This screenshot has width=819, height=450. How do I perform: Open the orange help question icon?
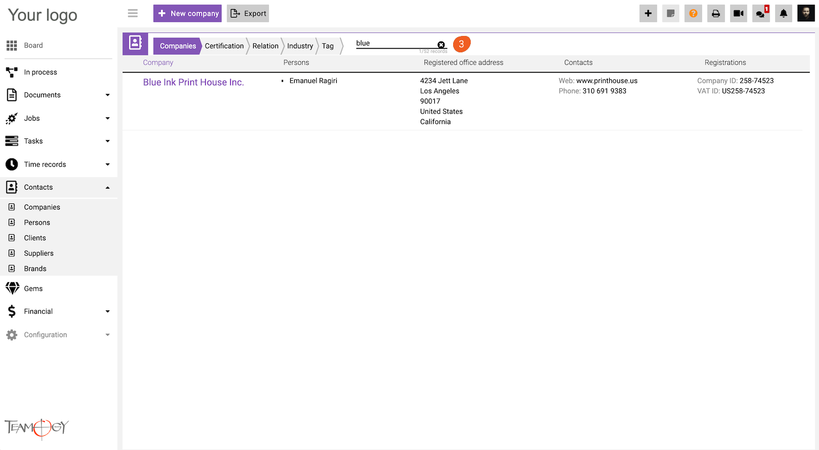pyautogui.click(x=693, y=14)
